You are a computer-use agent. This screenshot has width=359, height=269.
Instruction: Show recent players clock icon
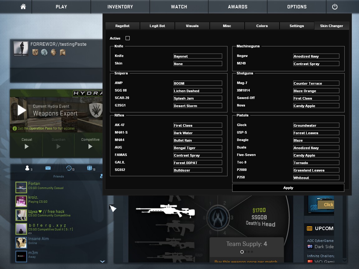(69, 168)
